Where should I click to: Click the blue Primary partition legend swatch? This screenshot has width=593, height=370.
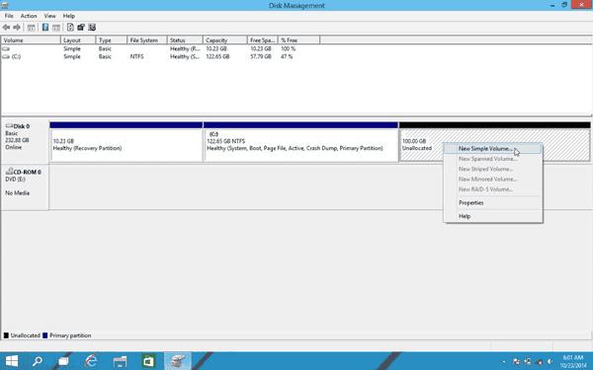point(45,335)
